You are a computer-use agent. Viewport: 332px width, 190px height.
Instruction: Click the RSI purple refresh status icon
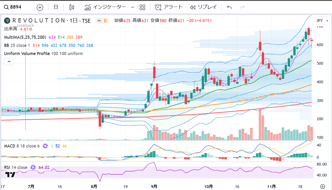pos(33,167)
